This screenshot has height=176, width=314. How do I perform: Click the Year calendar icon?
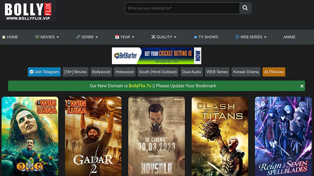point(117,37)
